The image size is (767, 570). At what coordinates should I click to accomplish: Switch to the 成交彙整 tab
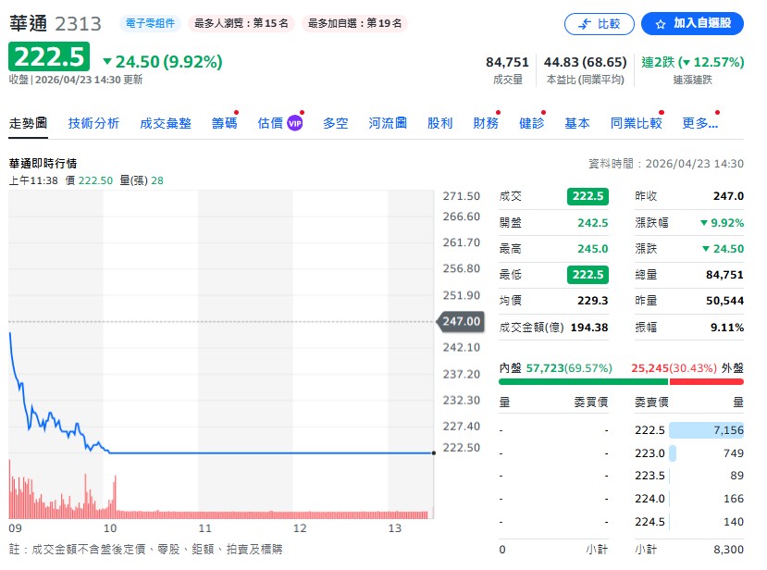coord(166,123)
